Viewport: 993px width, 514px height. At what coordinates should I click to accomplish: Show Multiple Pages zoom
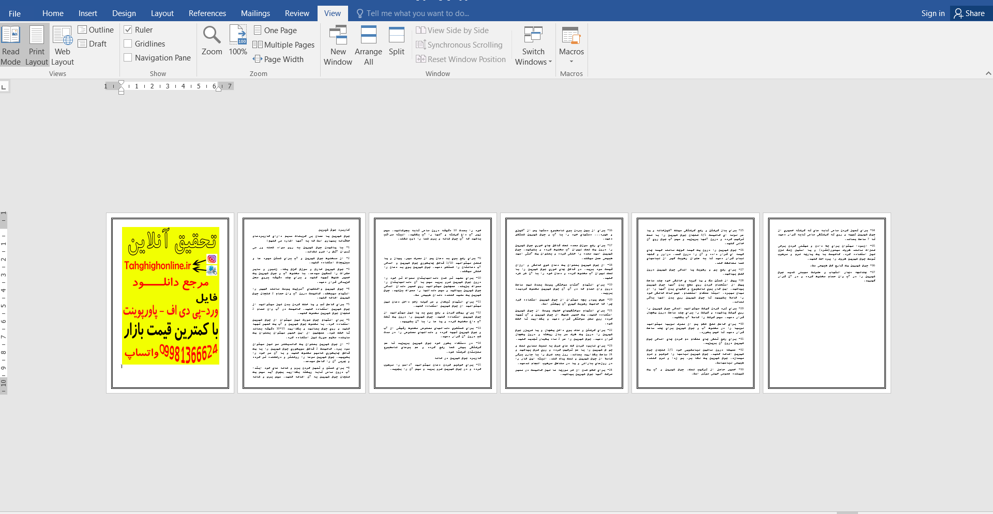coord(283,45)
